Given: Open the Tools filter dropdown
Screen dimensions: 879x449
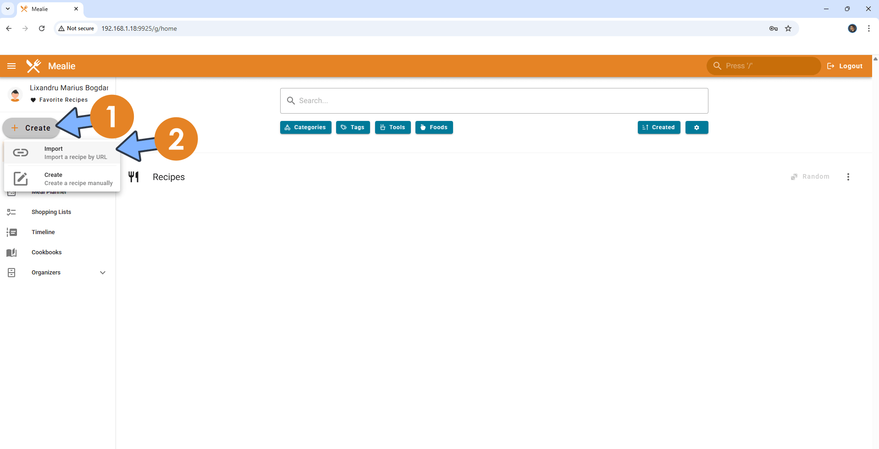Looking at the screenshot, I should 393,127.
